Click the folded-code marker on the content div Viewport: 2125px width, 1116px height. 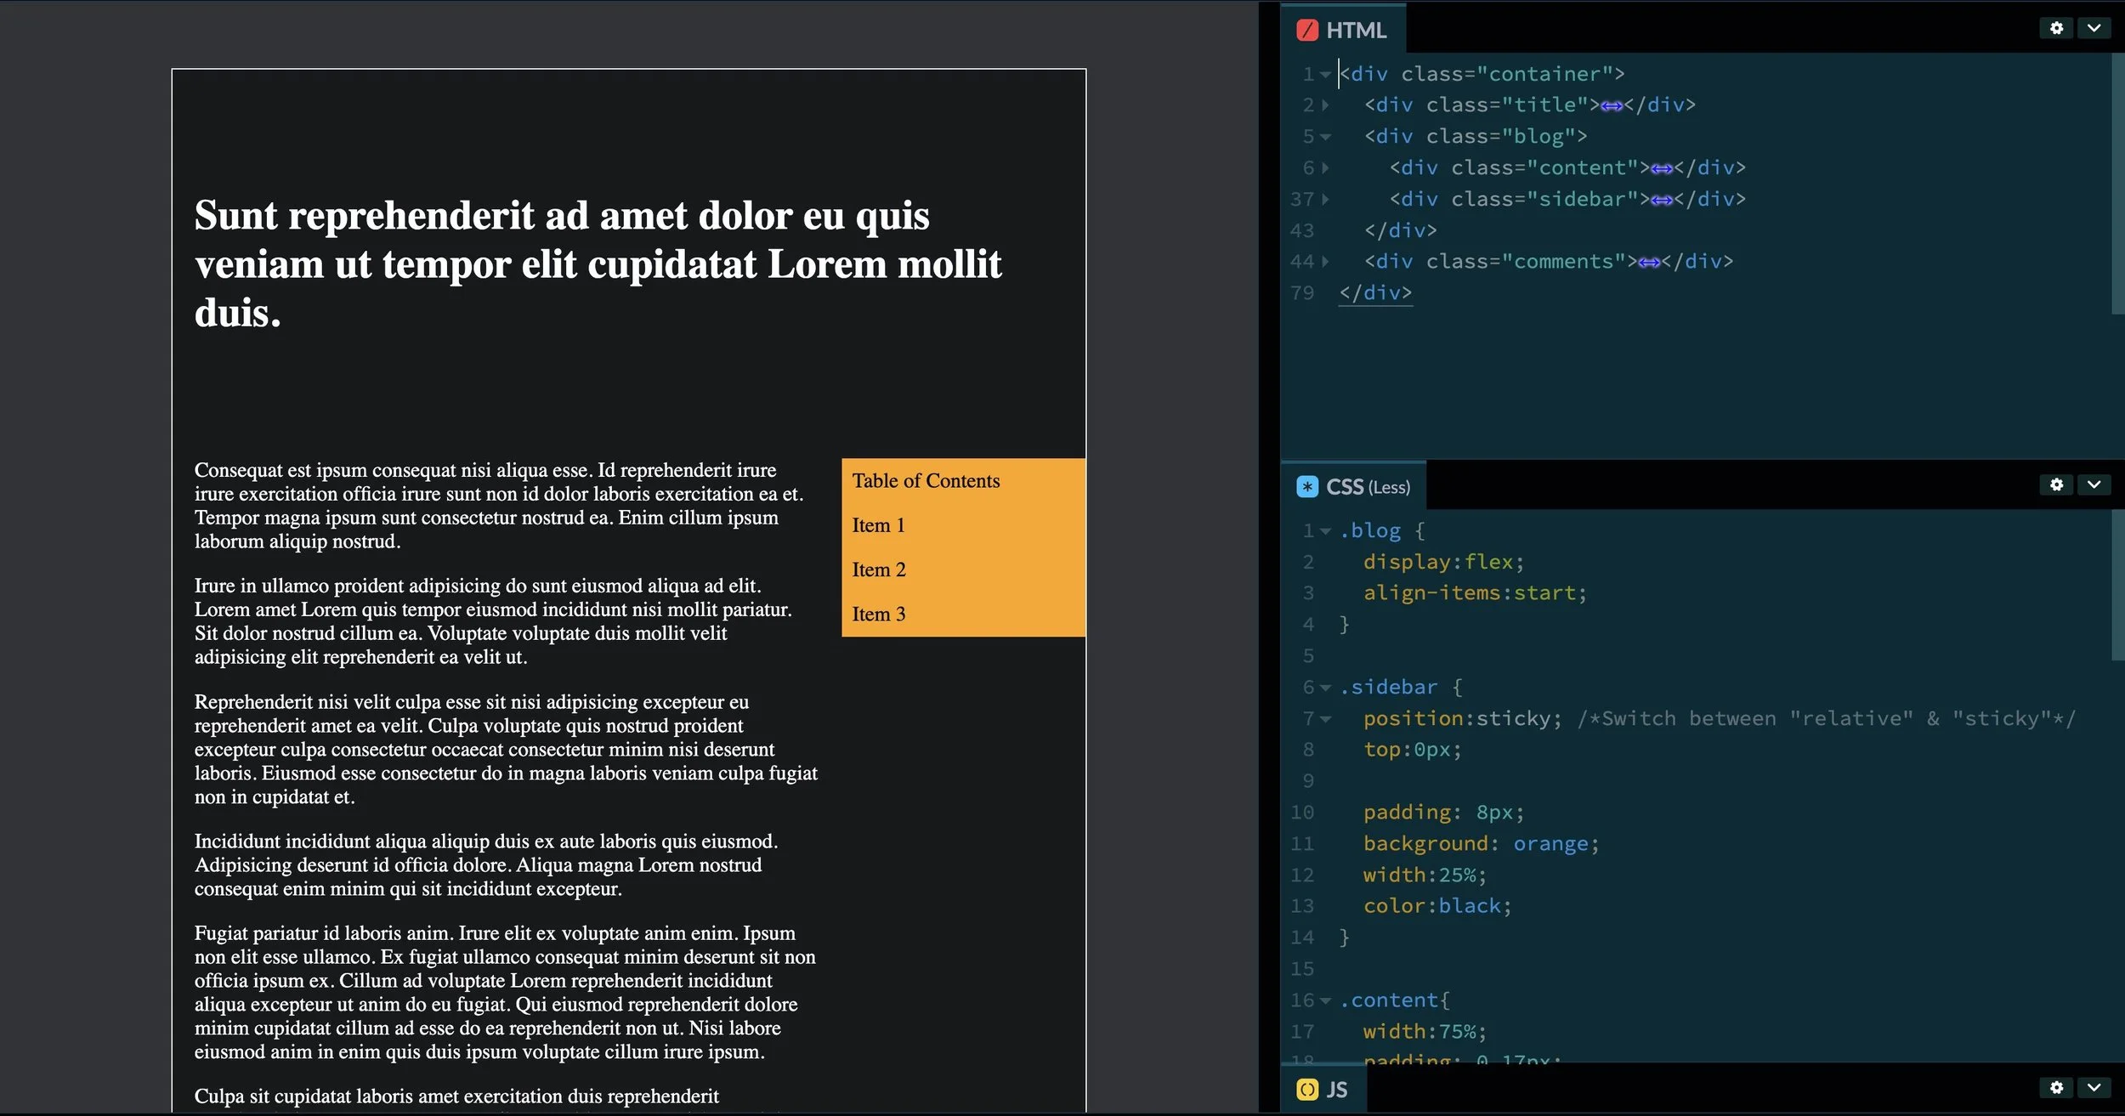point(1662,167)
